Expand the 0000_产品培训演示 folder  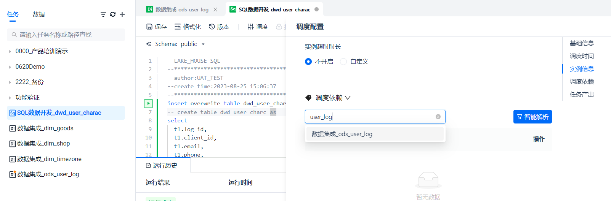pos(10,51)
